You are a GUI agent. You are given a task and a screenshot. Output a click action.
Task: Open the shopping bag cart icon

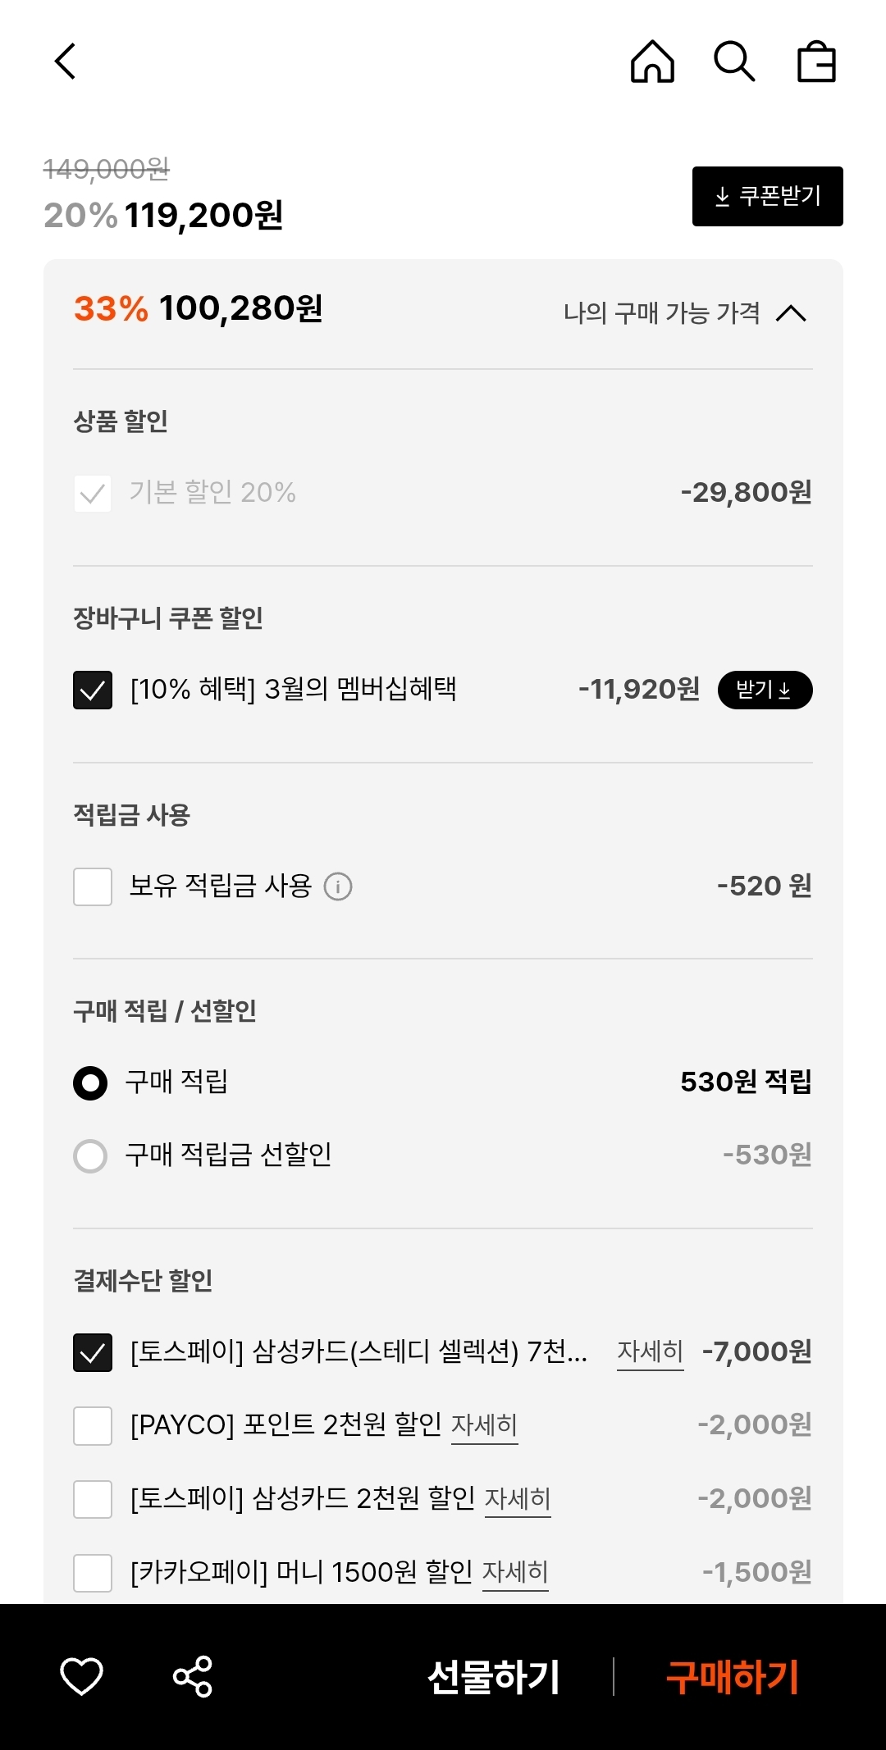816,62
